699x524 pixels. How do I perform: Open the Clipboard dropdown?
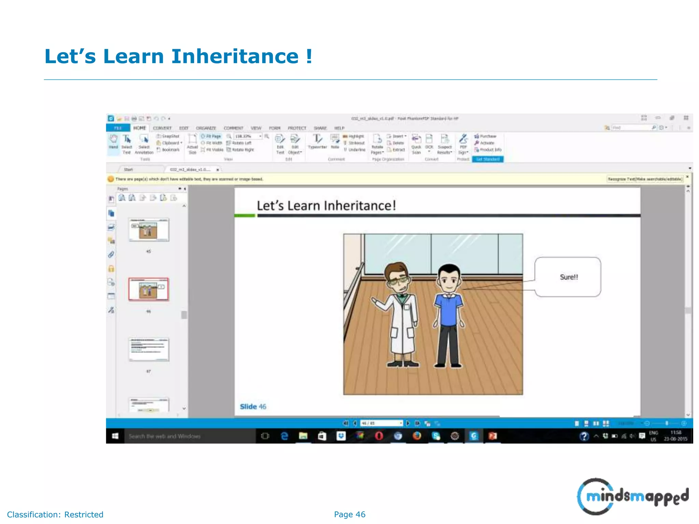(x=169, y=143)
